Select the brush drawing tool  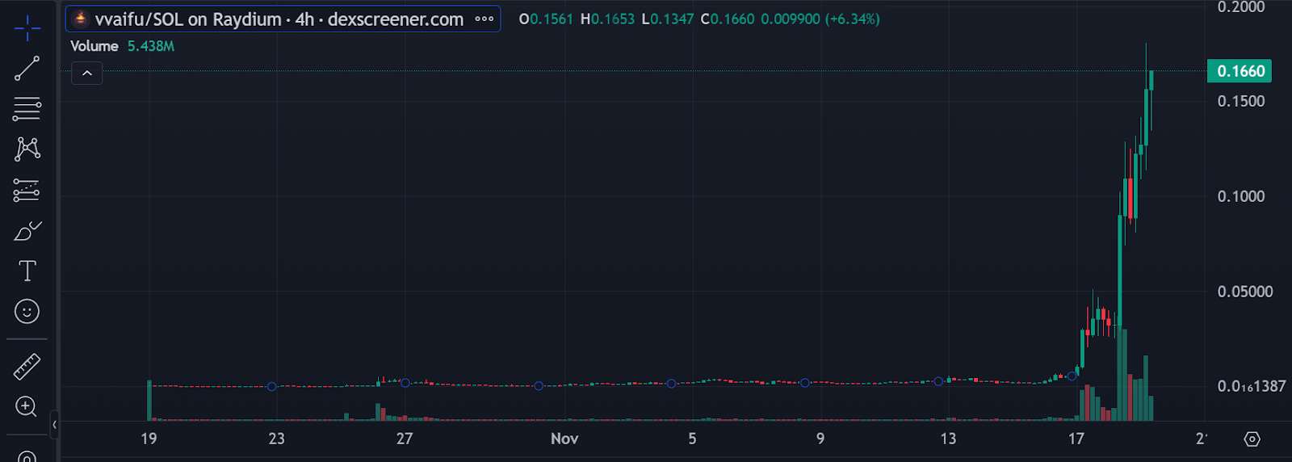27,231
